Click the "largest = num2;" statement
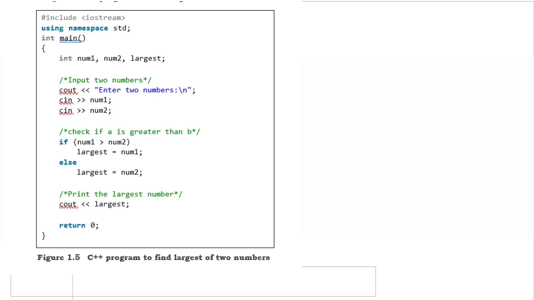The width and height of the screenshot is (534, 300). click(x=110, y=172)
